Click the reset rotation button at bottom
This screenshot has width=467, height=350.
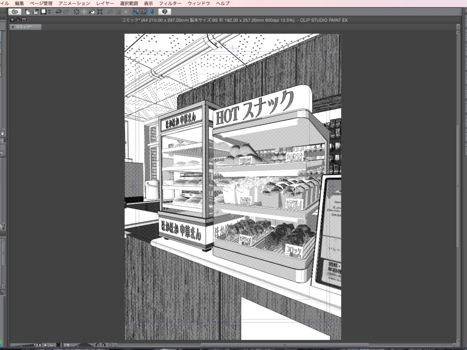click(109, 345)
